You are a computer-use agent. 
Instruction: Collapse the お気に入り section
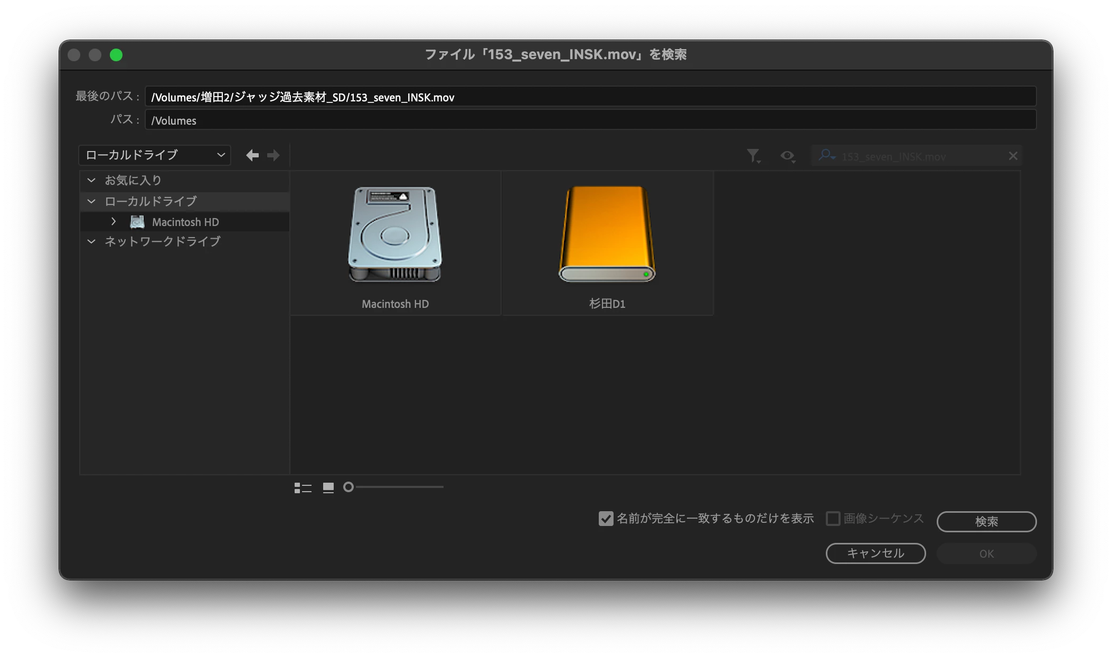coord(91,180)
